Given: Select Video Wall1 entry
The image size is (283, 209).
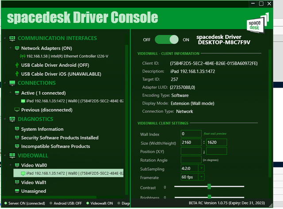Looking at the screenshot, I should [34, 182].
